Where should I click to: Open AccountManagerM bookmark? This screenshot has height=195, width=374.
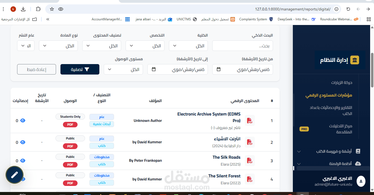(111, 19)
